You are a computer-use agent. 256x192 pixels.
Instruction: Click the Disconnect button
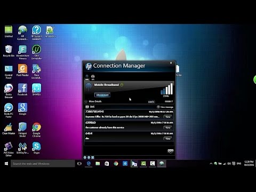102,95
